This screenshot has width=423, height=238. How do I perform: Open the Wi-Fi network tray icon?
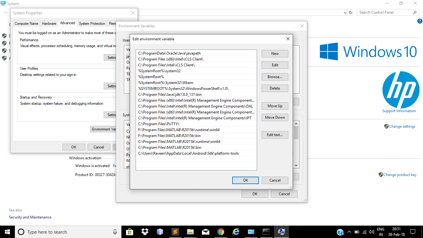click(x=364, y=232)
